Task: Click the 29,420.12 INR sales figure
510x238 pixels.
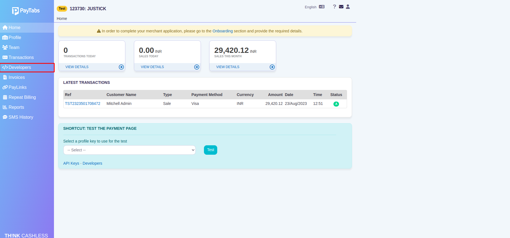Action: coord(235,50)
